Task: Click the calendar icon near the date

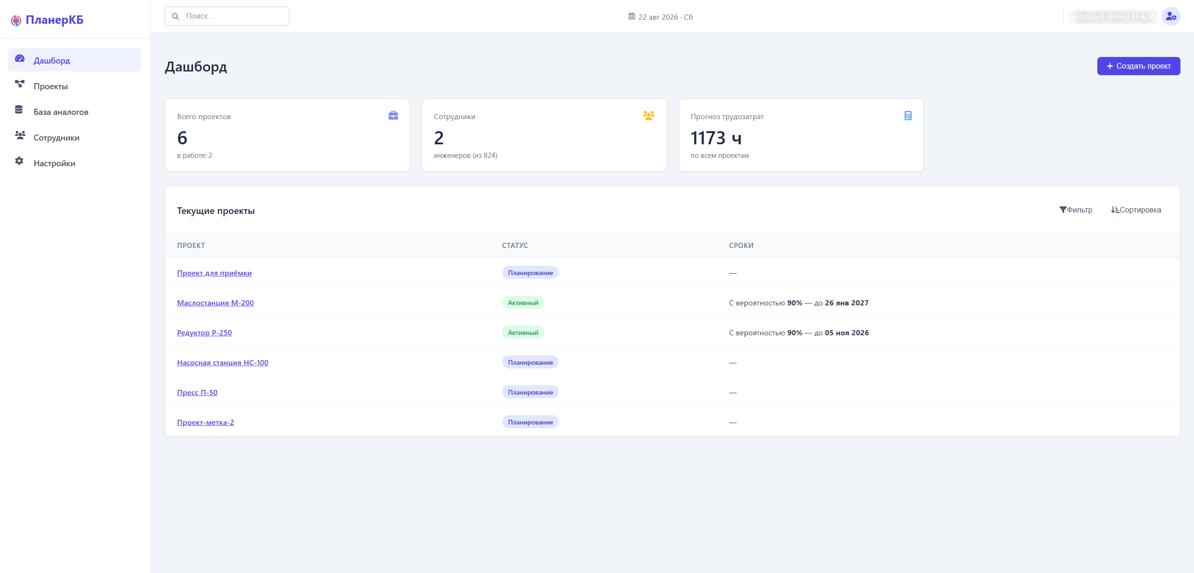Action: [x=632, y=16]
